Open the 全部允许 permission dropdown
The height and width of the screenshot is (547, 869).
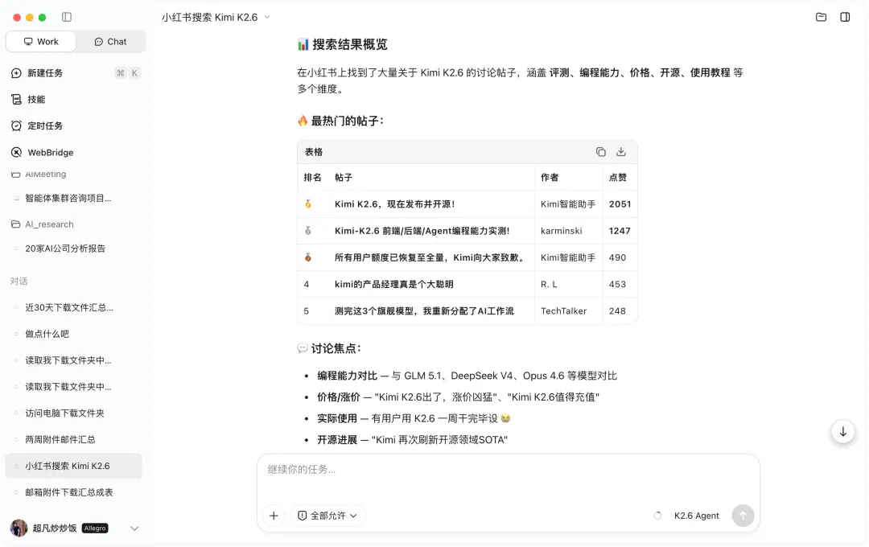click(327, 516)
